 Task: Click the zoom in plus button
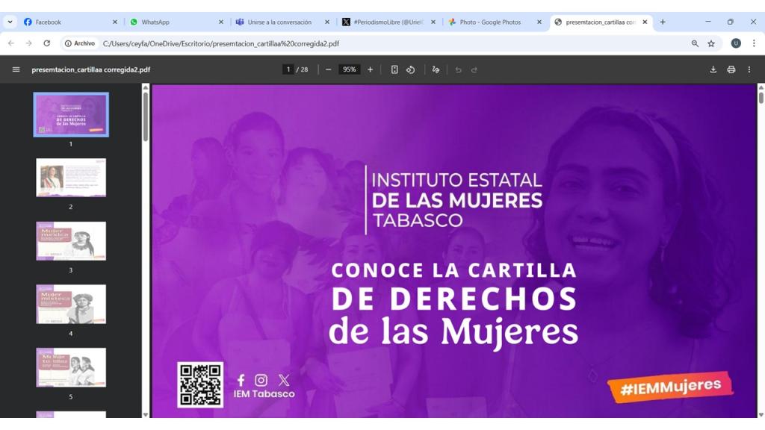370,69
